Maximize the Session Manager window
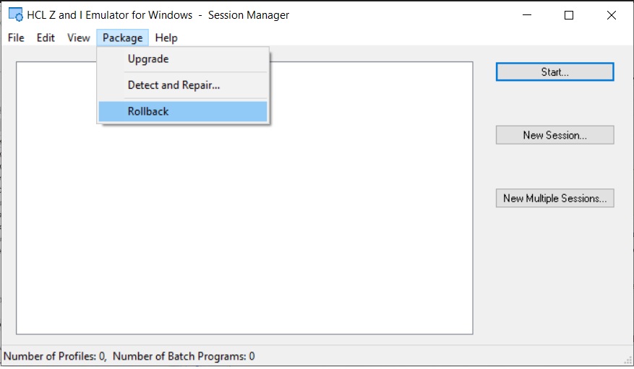The height and width of the screenshot is (369, 634). (569, 15)
